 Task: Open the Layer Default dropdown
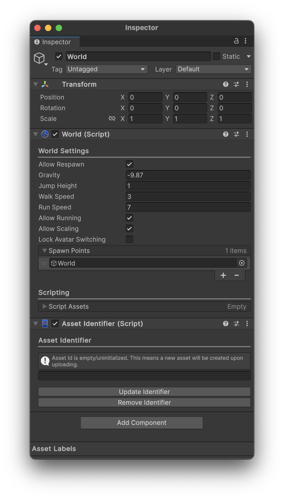213,69
